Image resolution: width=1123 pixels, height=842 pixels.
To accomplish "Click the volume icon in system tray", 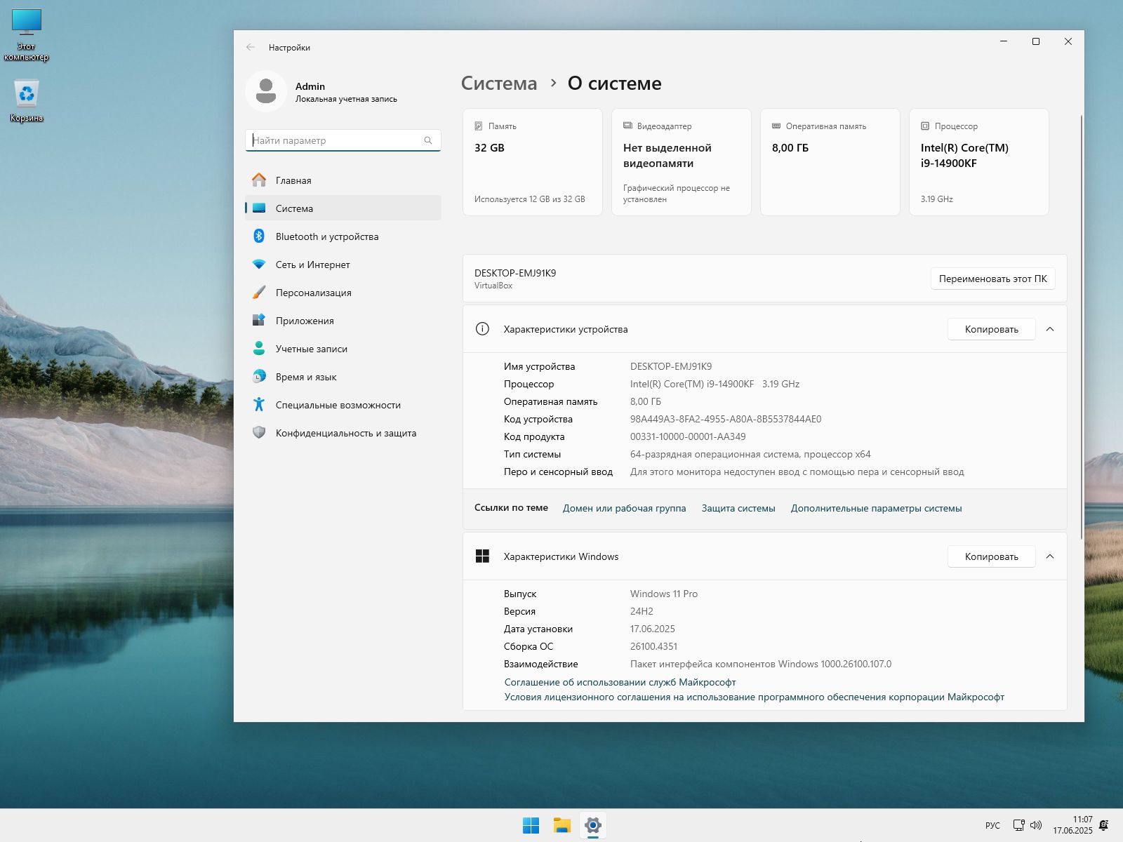I will pyautogui.click(x=1036, y=826).
